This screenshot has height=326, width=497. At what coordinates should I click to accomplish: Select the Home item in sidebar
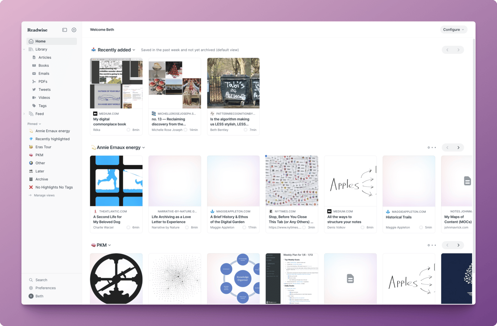[x=52, y=41]
